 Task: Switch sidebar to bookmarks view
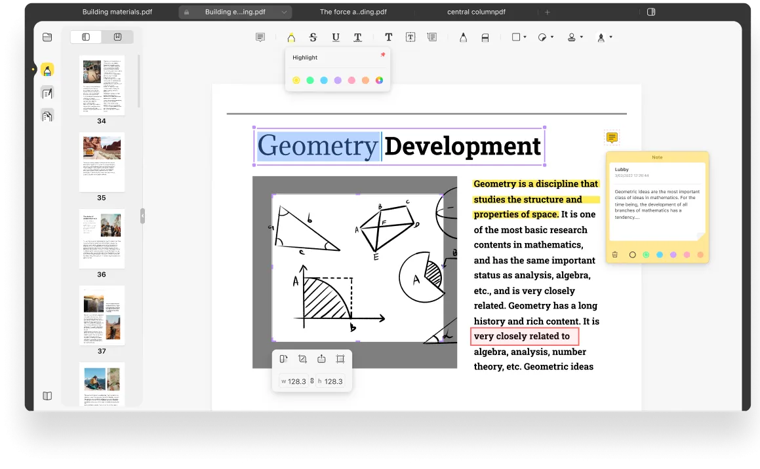coord(117,37)
